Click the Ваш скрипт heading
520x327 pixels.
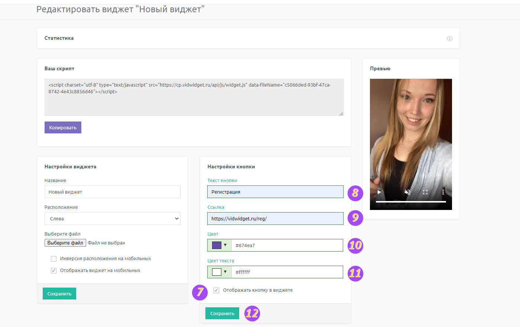[59, 68]
